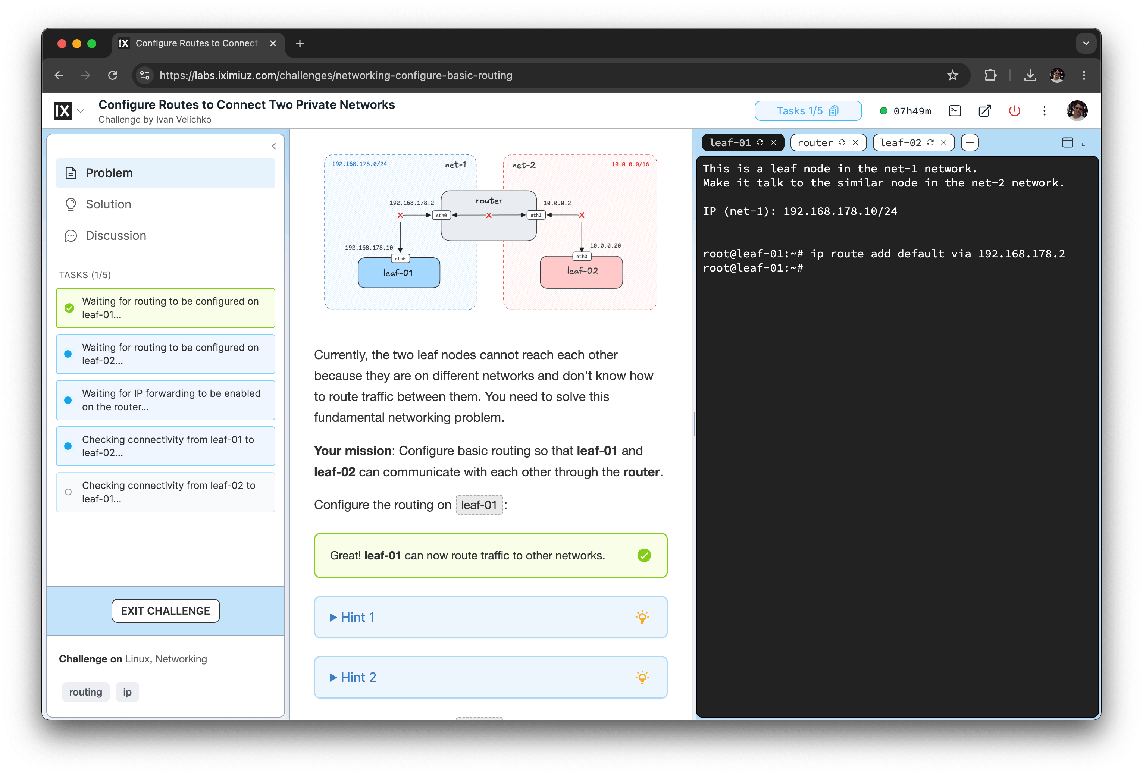Select leaf-02 routing configuration task
The height and width of the screenshot is (775, 1143).
(165, 354)
